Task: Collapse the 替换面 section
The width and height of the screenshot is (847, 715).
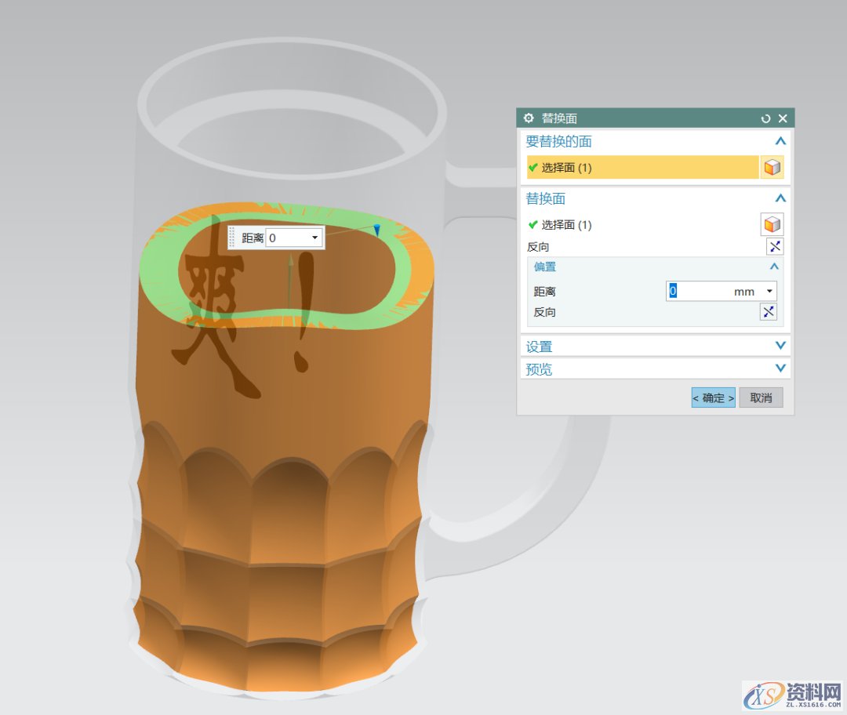Action: [x=780, y=199]
